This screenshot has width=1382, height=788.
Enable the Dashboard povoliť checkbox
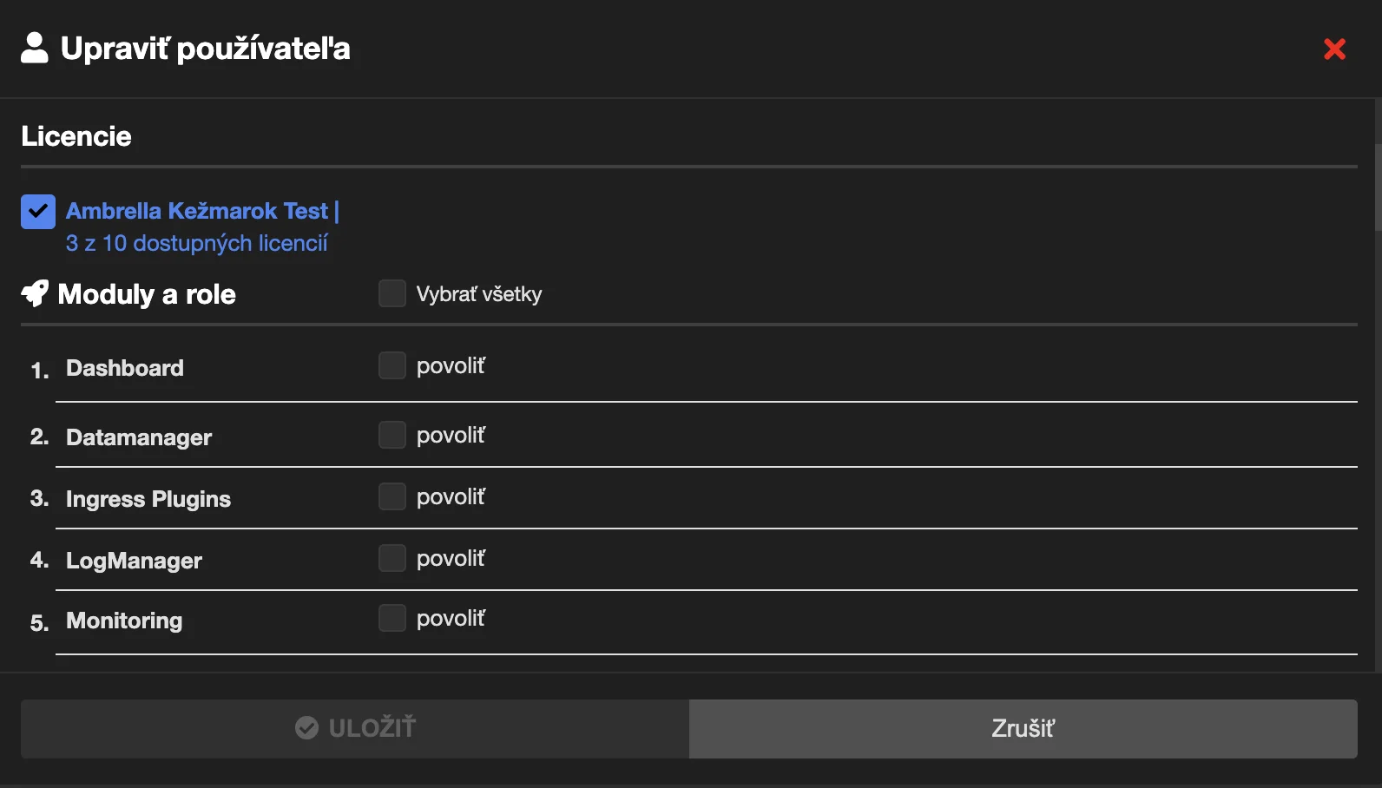(392, 365)
